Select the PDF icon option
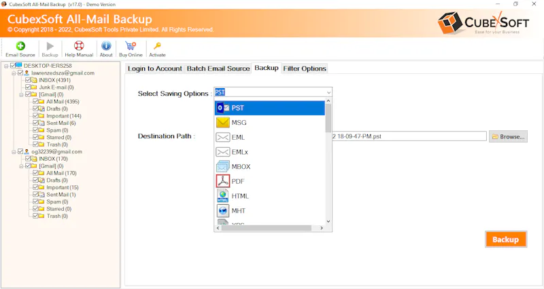Image resolution: width=544 pixels, height=289 pixels. coord(223,181)
